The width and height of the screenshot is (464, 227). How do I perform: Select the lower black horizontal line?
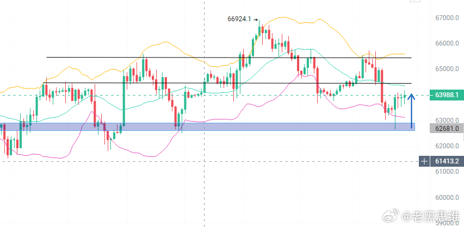point(227,83)
